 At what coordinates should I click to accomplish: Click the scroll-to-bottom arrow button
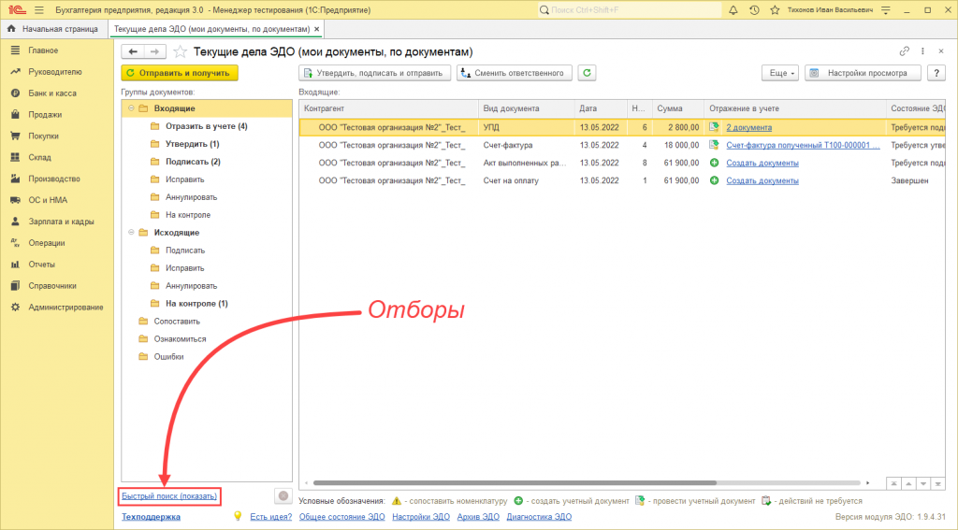coord(937,483)
